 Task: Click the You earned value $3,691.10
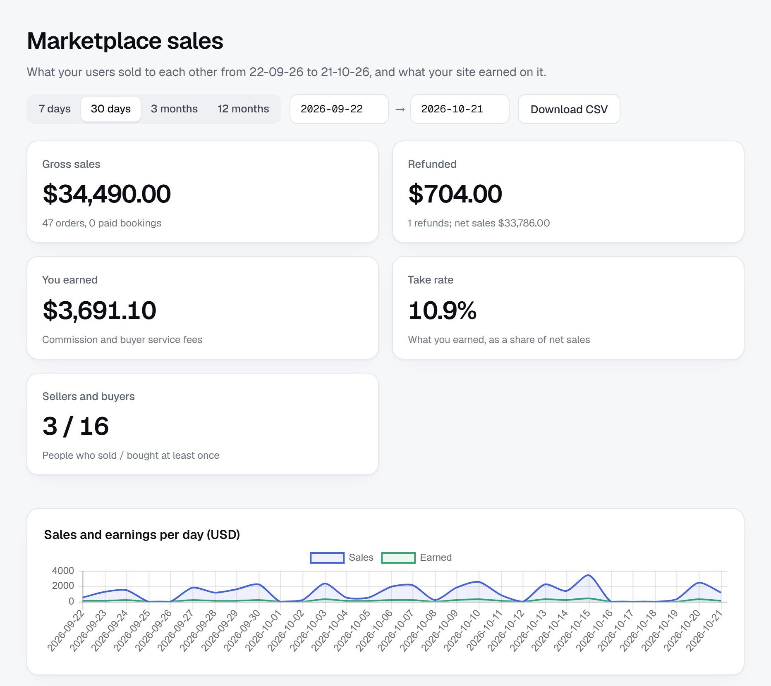click(x=99, y=310)
